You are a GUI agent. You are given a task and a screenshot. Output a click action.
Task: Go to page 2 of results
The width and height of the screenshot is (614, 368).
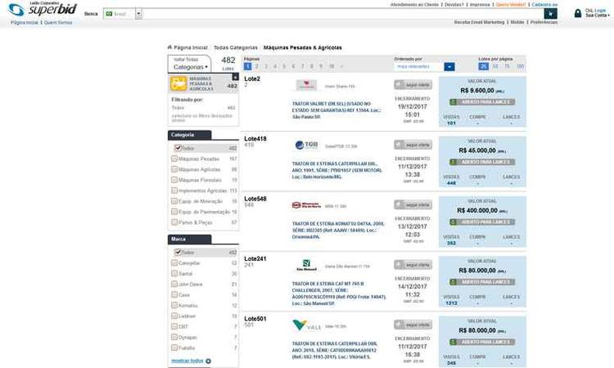257,66
